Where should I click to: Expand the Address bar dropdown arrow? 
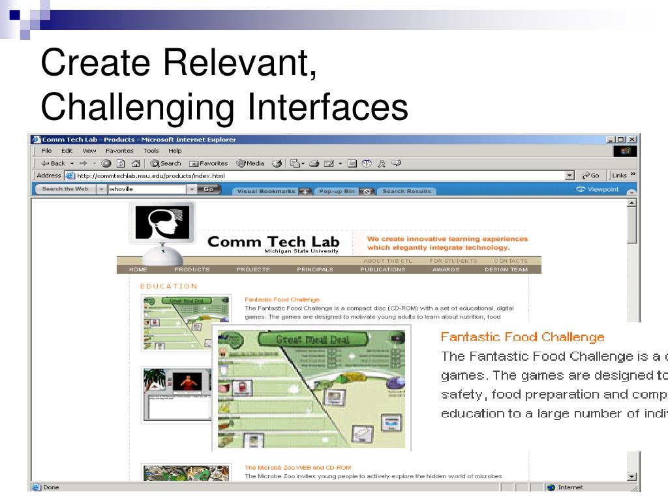(x=569, y=175)
